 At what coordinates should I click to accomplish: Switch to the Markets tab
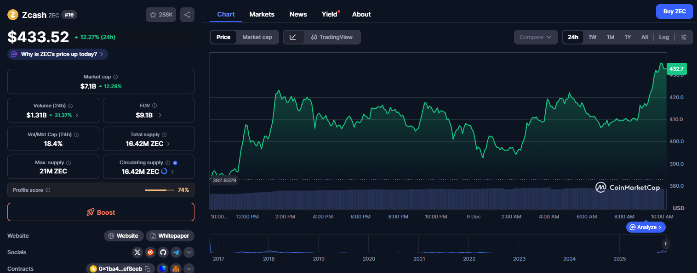pyautogui.click(x=262, y=14)
